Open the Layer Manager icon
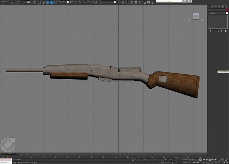Viewport: 229px width, 164px height. (127, 2)
